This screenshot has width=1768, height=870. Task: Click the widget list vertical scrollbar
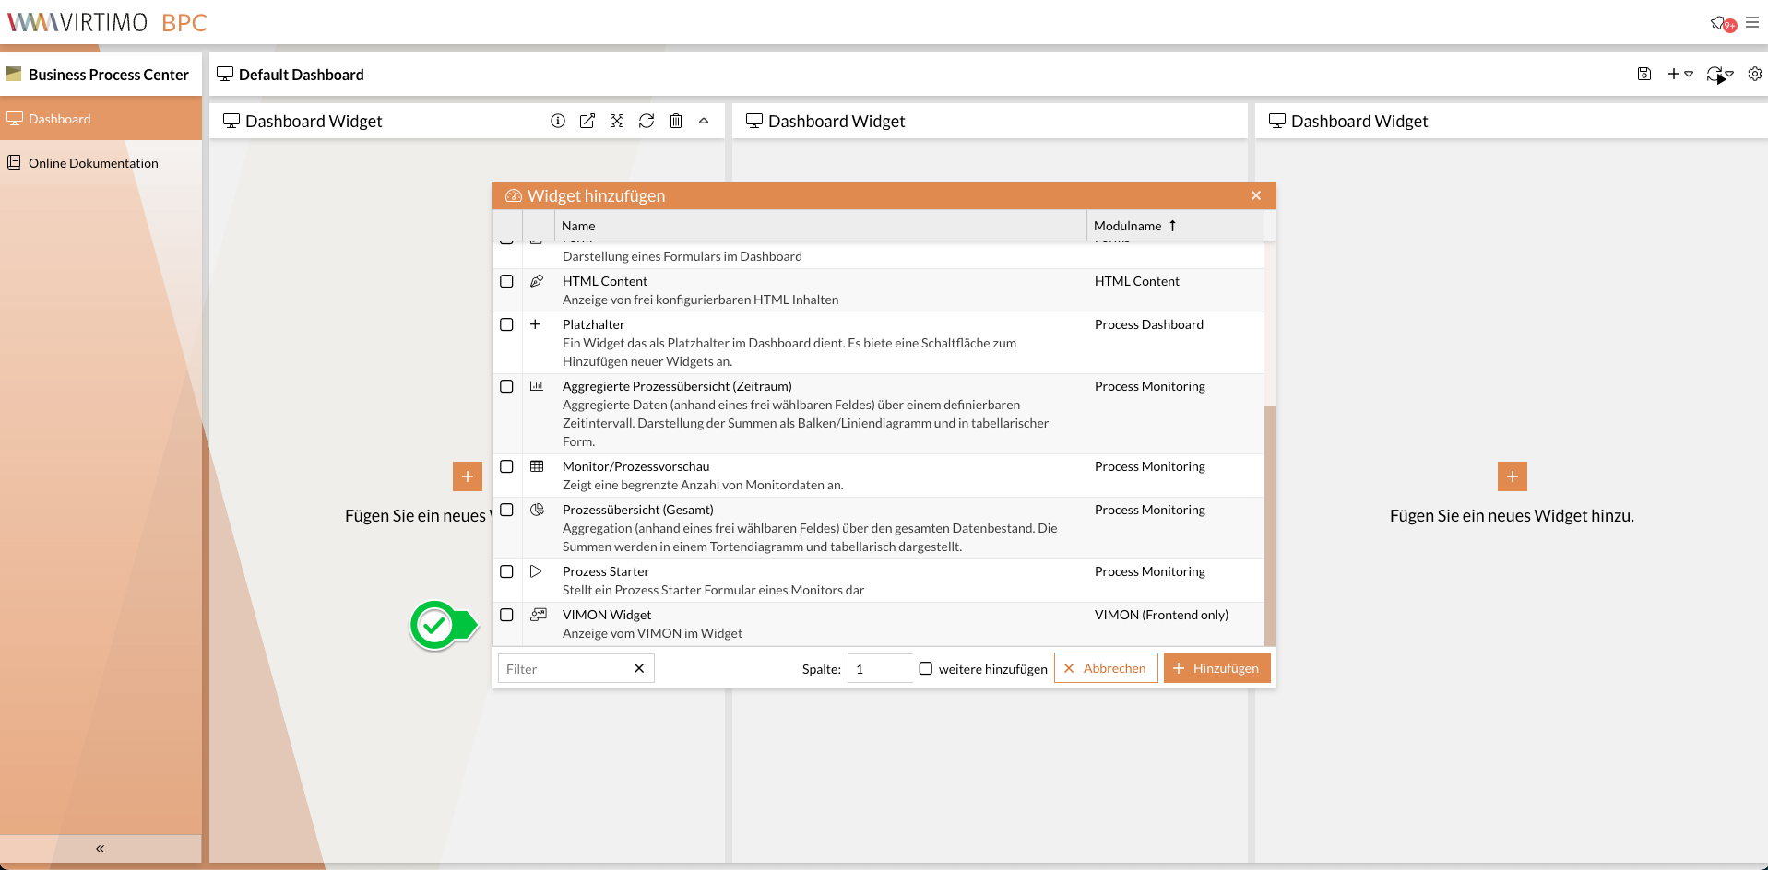tap(1270, 525)
